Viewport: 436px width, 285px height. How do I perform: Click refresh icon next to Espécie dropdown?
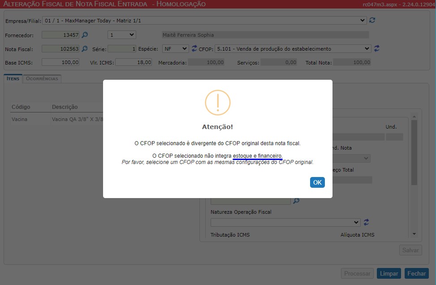point(194,48)
